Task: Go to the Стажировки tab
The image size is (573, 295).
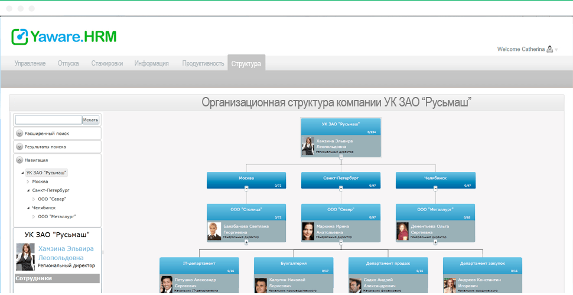Action: tap(107, 63)
